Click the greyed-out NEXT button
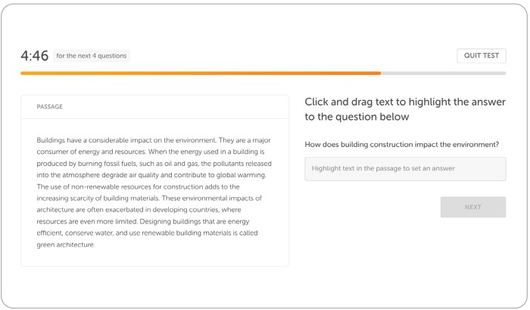The image size is (530, 310). pos(473,207)
